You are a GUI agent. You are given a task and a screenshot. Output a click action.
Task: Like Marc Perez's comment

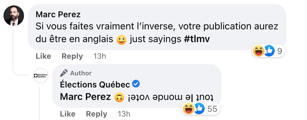(43, 56)
